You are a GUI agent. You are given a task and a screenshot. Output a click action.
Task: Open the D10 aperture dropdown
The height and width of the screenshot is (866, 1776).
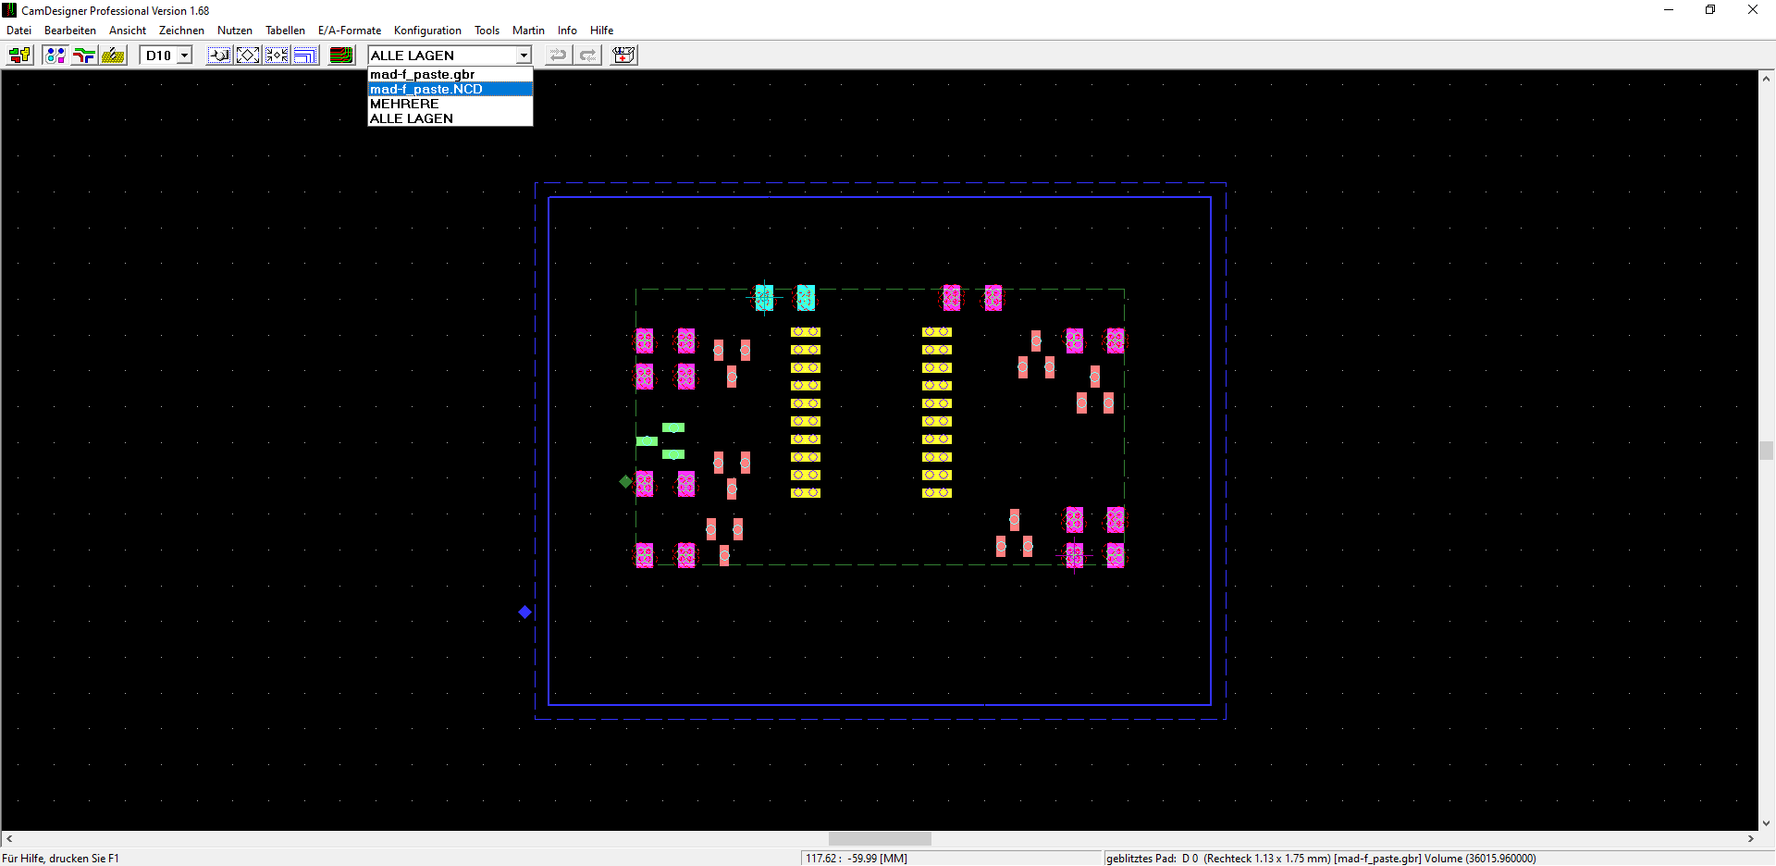[184, 56]
